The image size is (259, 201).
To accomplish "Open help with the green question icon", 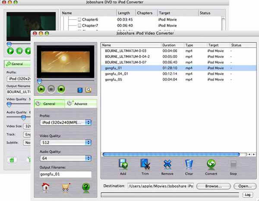I will pos(86,188).
